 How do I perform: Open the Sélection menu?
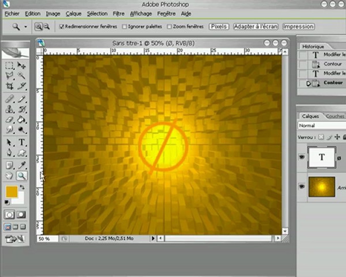(97, 14)
